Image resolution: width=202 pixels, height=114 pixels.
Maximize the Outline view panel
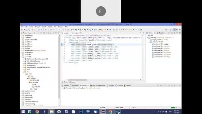(180, 33)
